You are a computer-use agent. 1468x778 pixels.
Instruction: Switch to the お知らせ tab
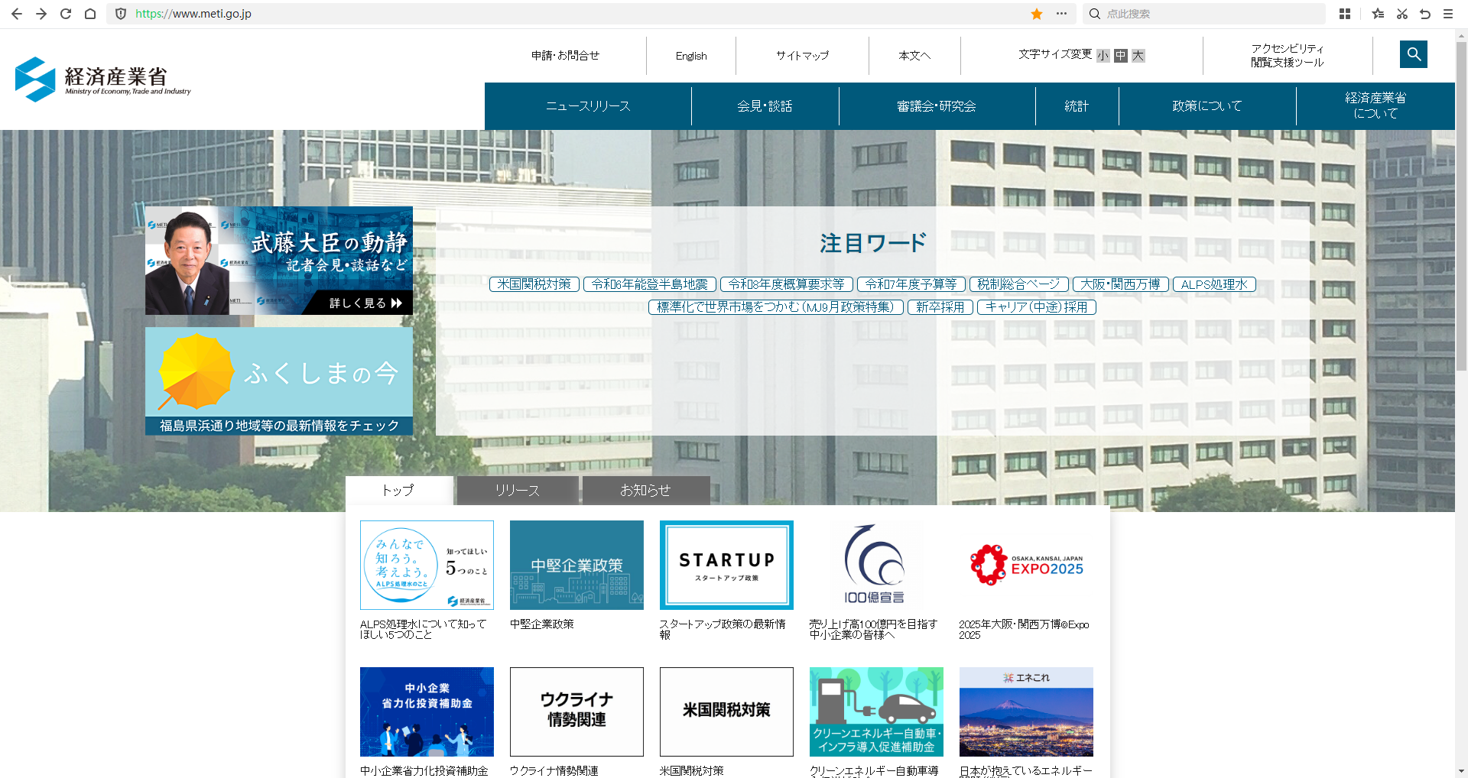[645, 491]
